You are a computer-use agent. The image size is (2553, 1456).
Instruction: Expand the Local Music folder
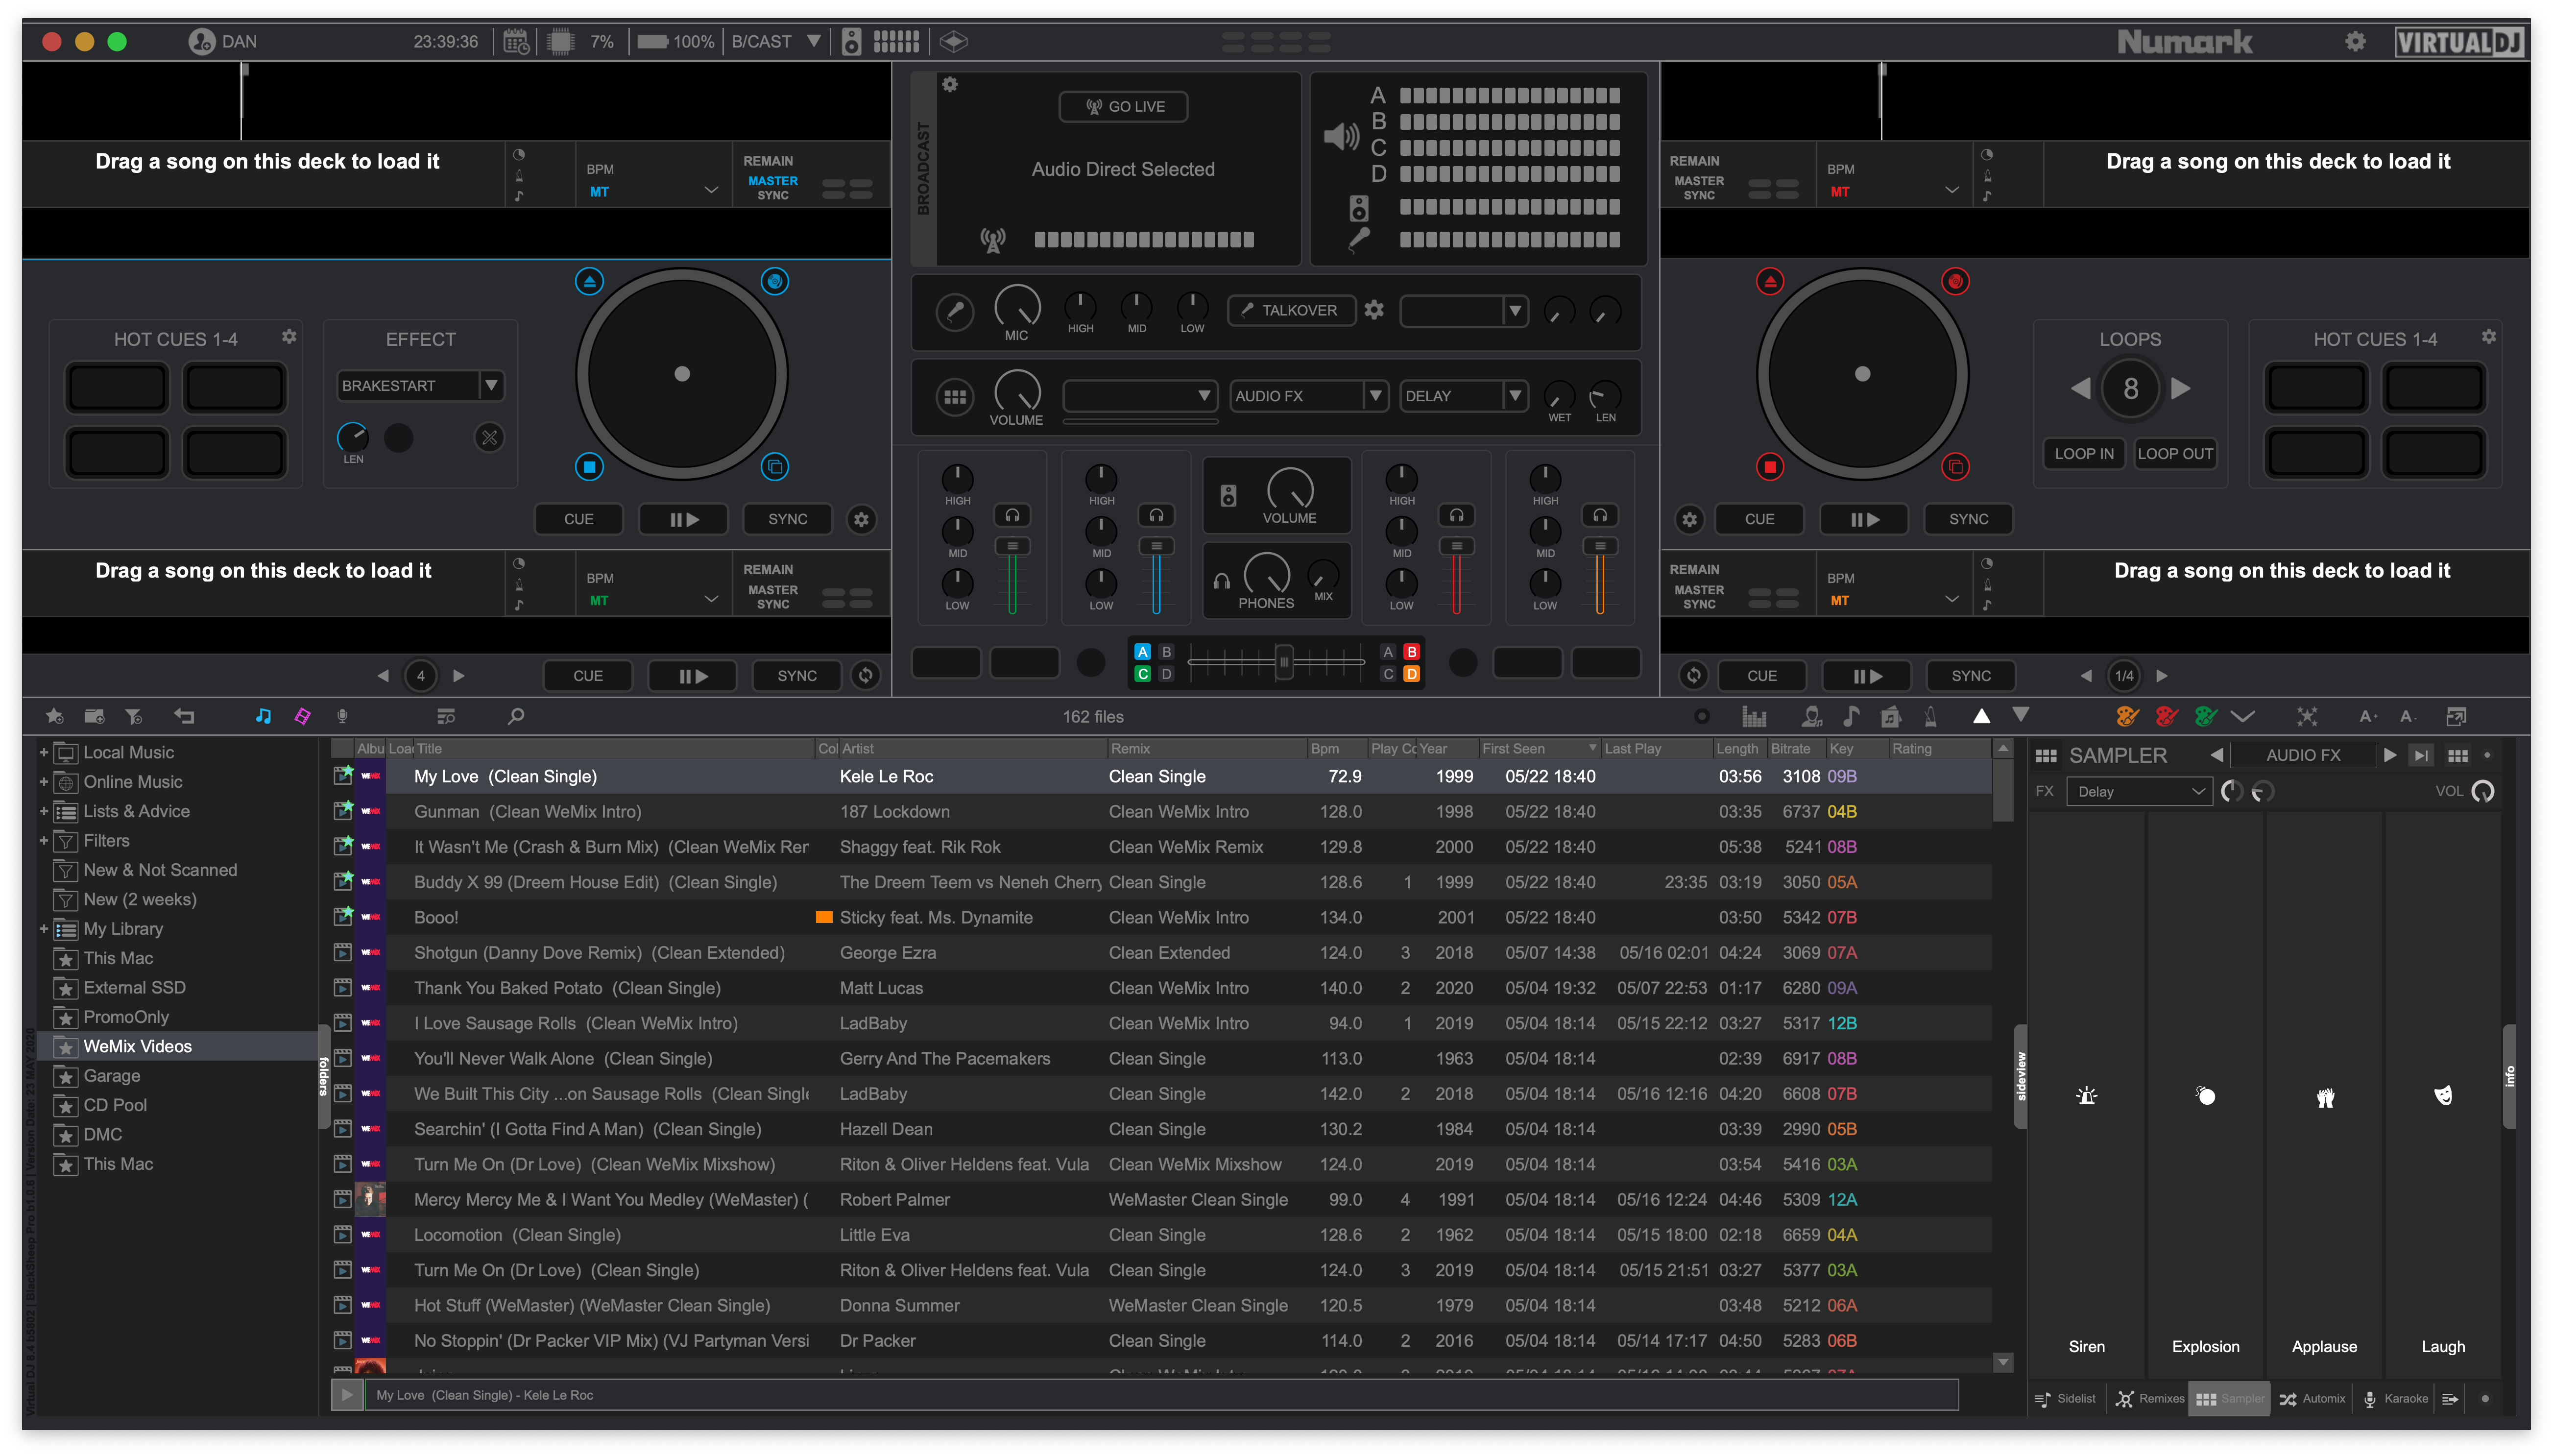(x=44, y=752)
